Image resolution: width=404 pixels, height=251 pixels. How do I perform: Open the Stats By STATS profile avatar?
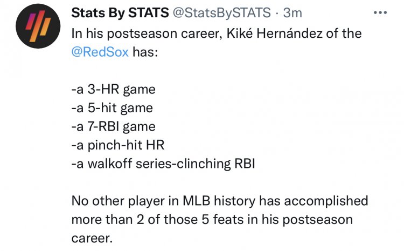click(38, 26)
